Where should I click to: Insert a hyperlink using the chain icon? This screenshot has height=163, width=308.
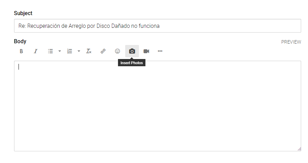point(103,51)
